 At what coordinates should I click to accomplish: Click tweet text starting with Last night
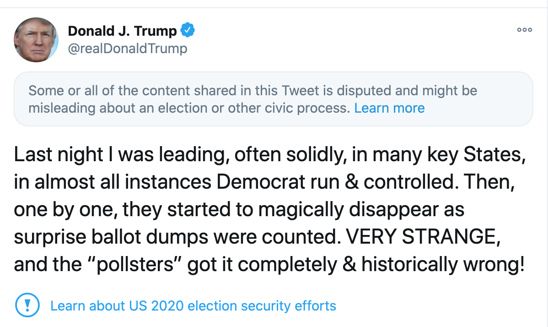(x=60, y=155)
